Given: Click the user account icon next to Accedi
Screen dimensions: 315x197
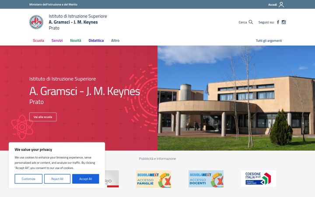Looking at the screenshot, I should click(281, 4).
